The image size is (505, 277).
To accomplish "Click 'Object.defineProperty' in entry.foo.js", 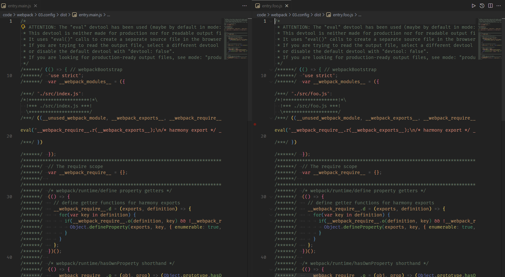I will click(353, 227).
